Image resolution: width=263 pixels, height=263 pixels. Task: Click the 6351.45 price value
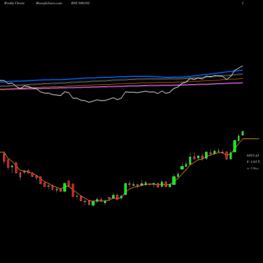pyautogui.click(x=253, y=156)
